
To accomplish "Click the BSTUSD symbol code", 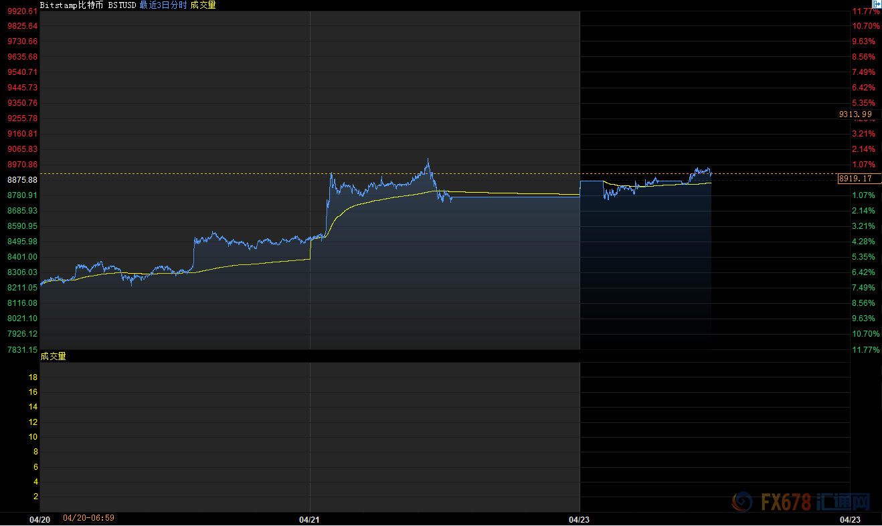I will point(122,5).
